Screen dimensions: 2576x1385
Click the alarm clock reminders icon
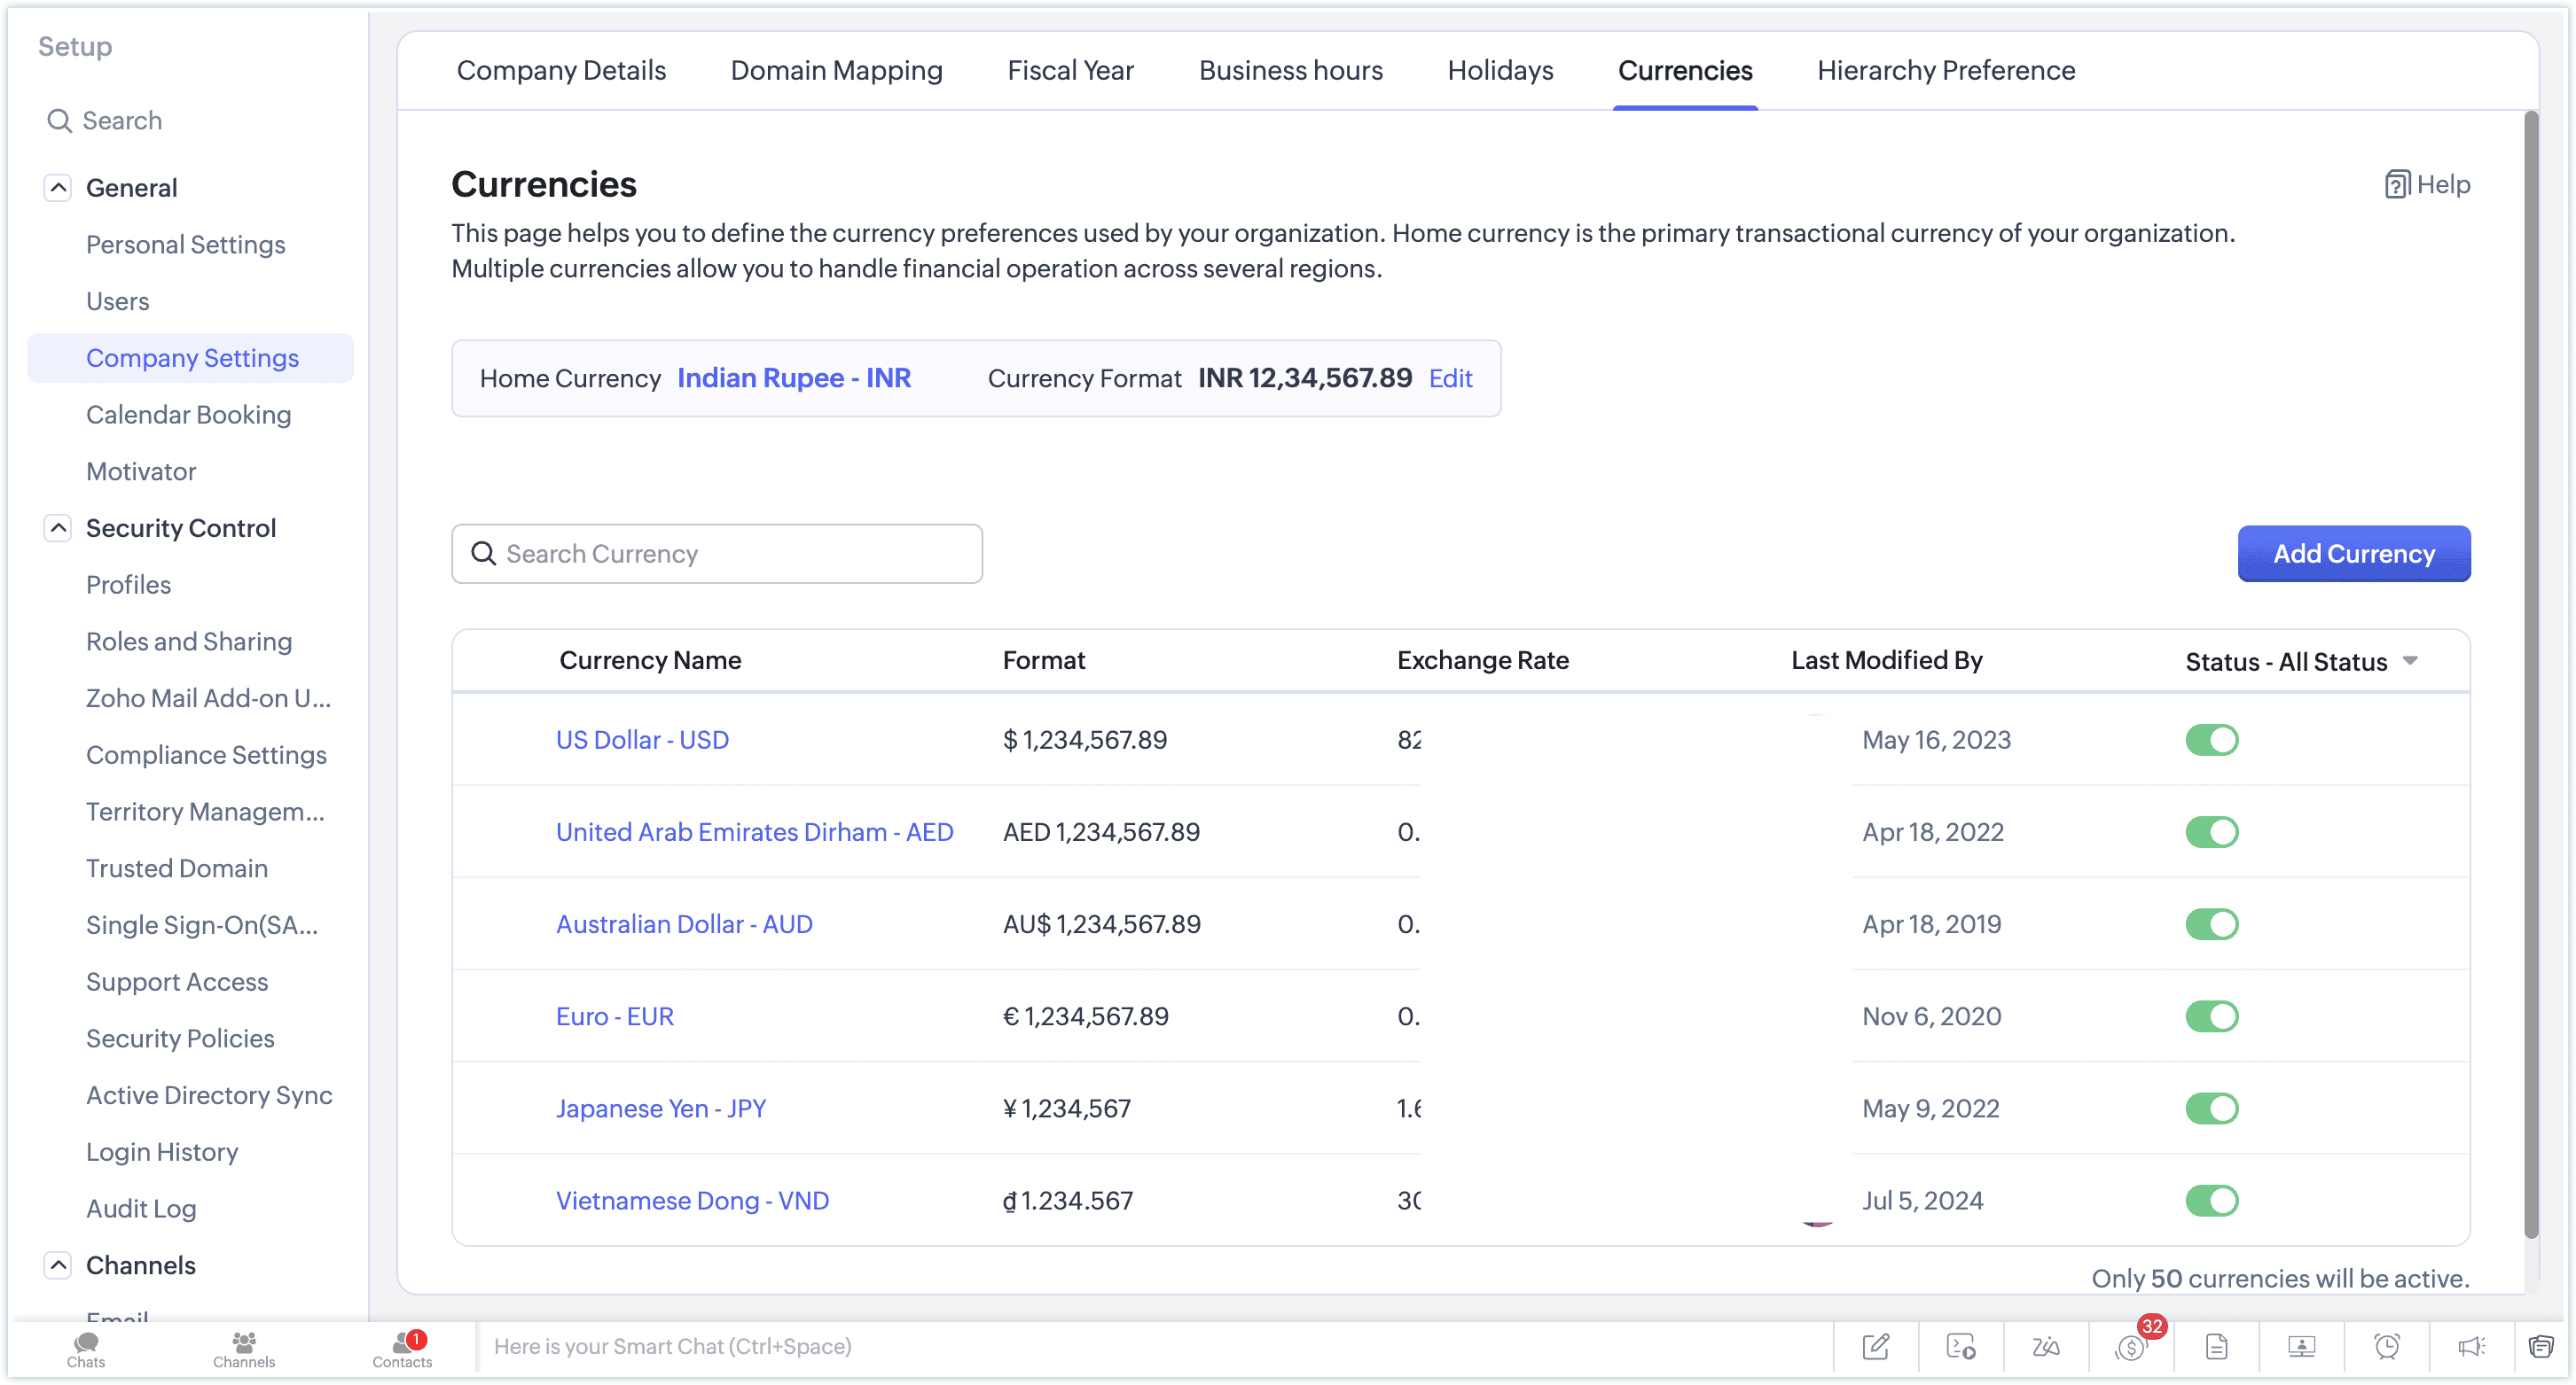pyautogui.click(x=2386, y=1346)
